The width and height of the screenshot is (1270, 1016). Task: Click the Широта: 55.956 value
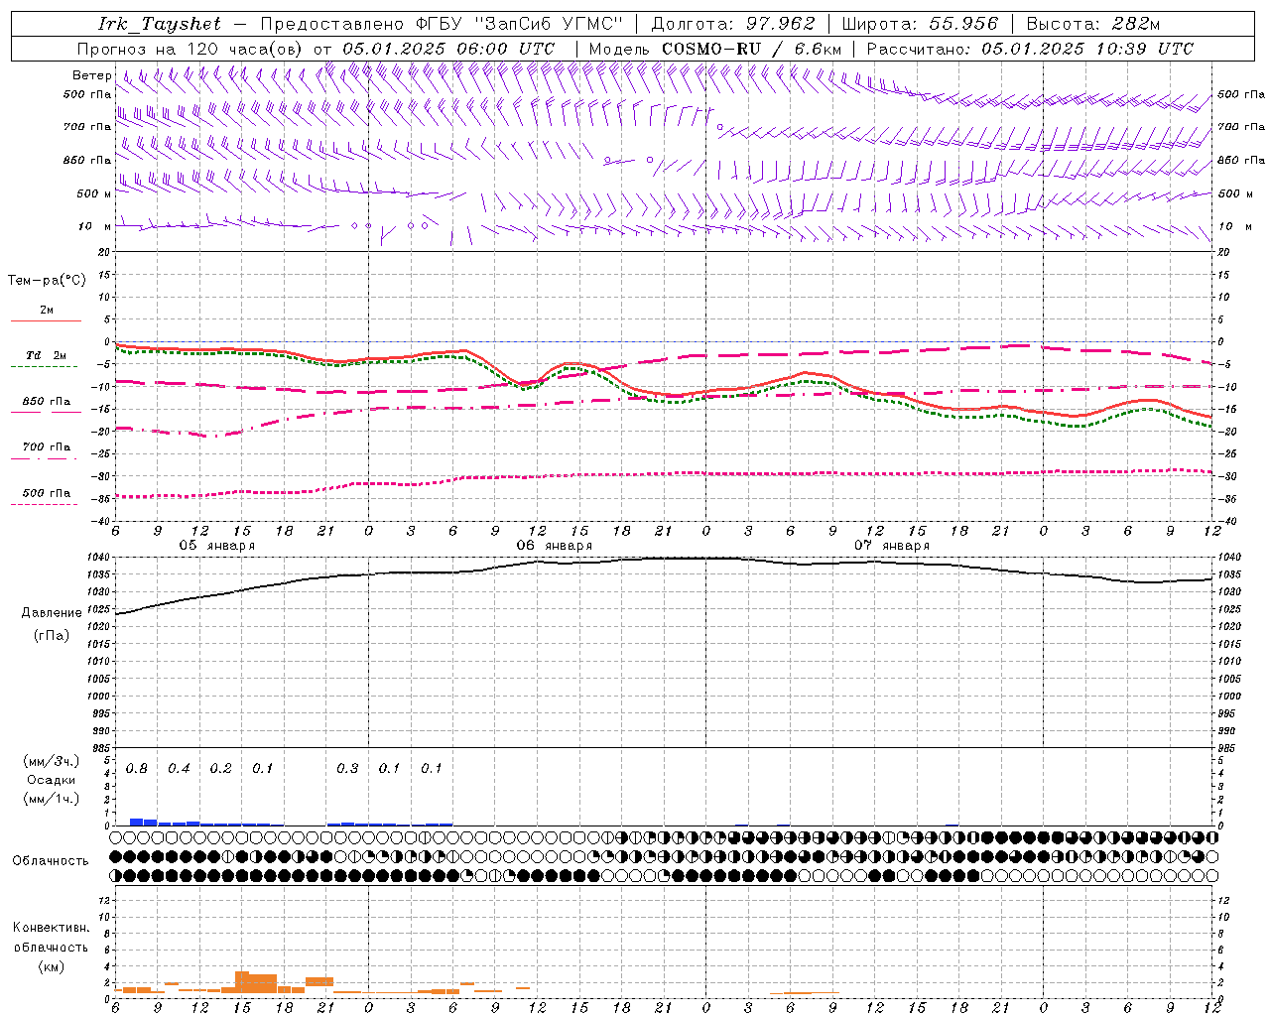coord(920,24)
